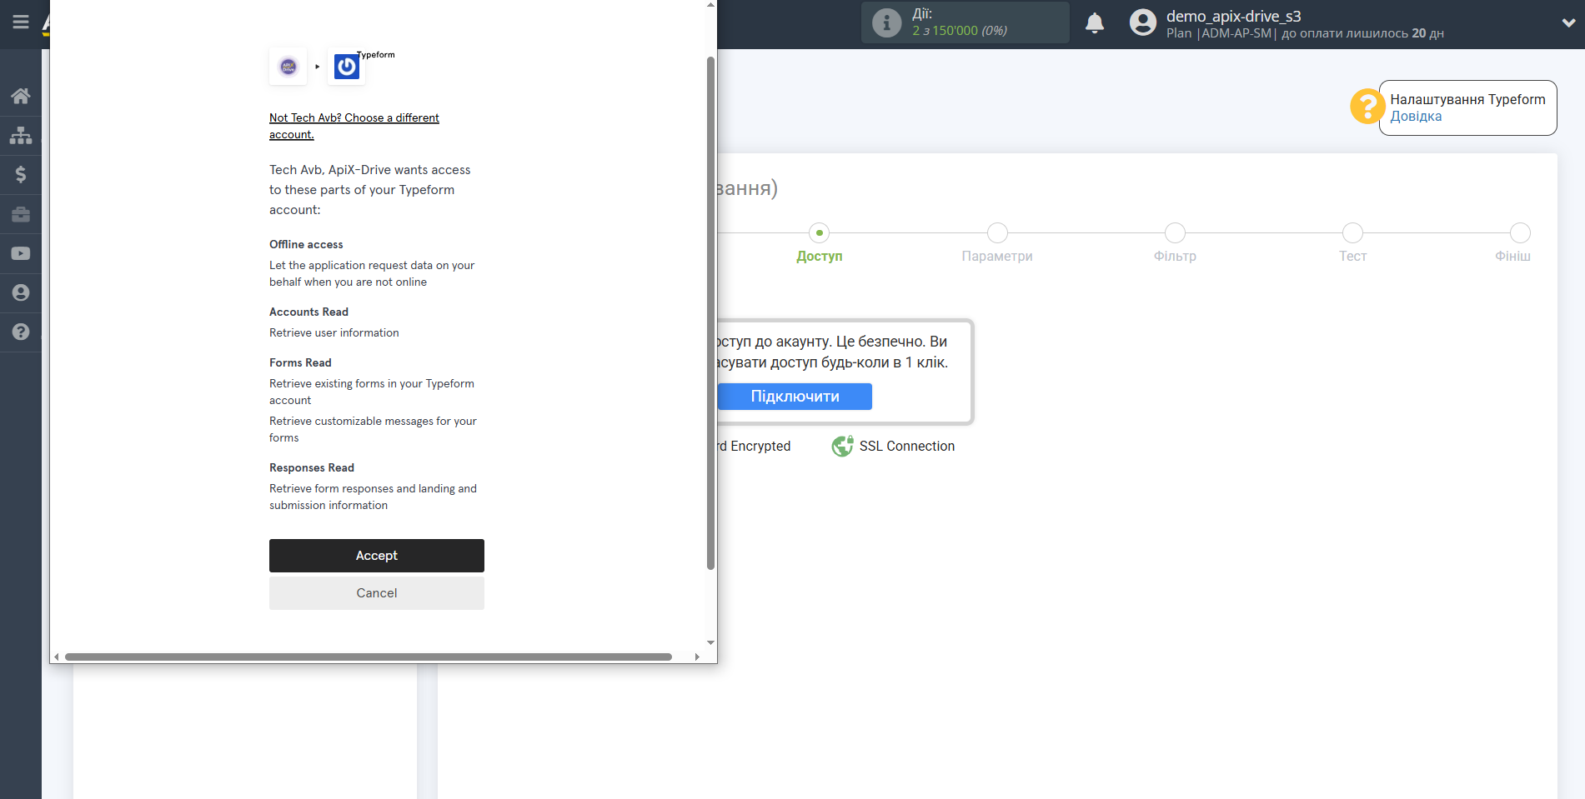1585x799 pixels.
Task: Click popup scroll right arrow
Action: coord(697,657)
